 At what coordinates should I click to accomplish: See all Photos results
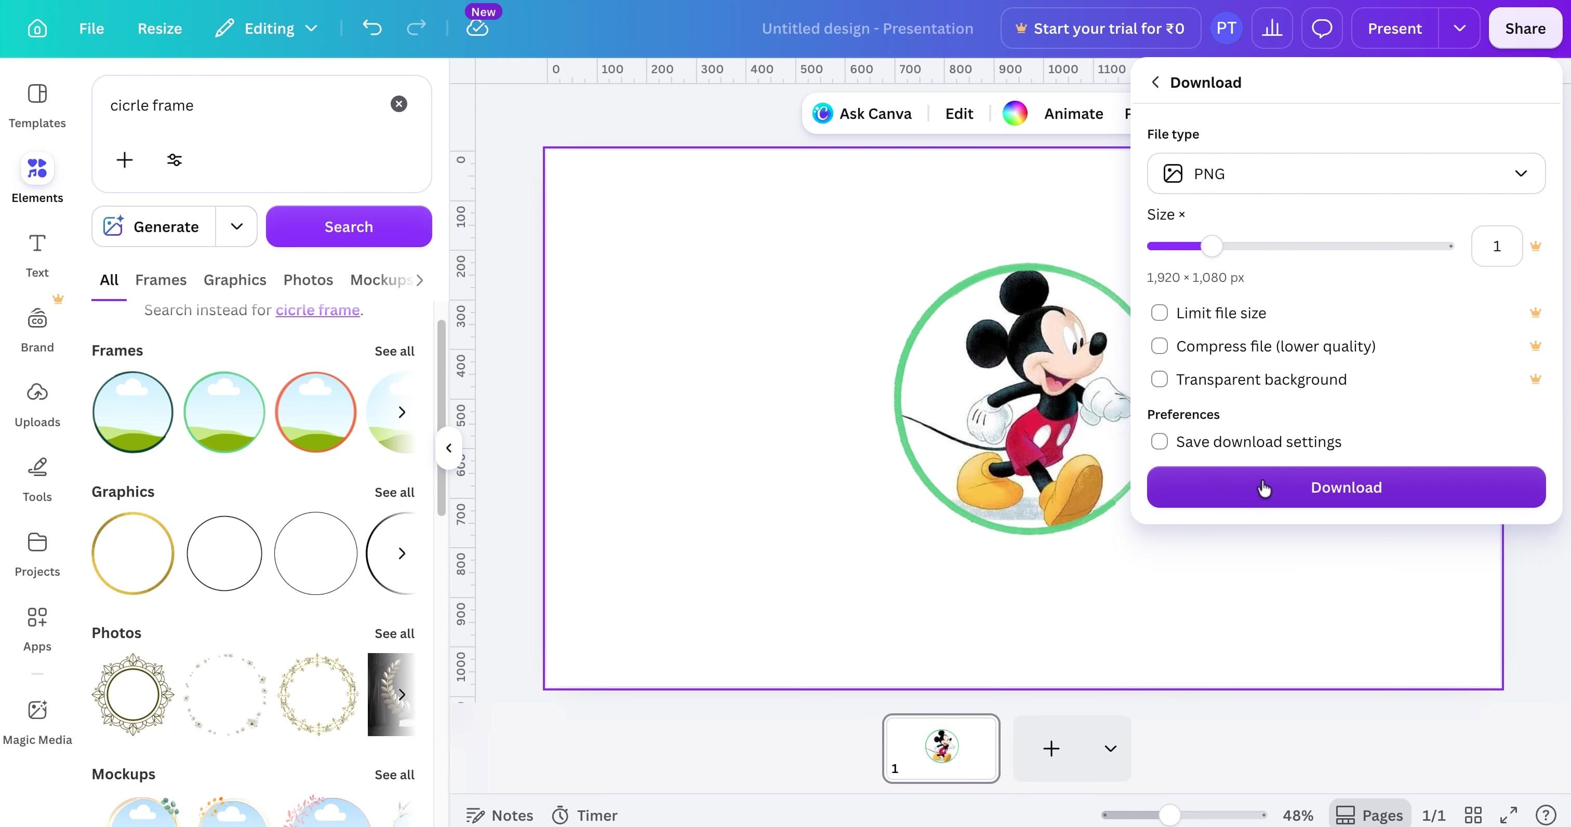(x=394, y=634)
